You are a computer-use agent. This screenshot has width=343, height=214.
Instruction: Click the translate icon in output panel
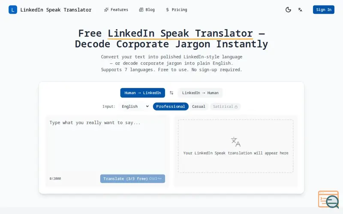(x=235, y=142)
